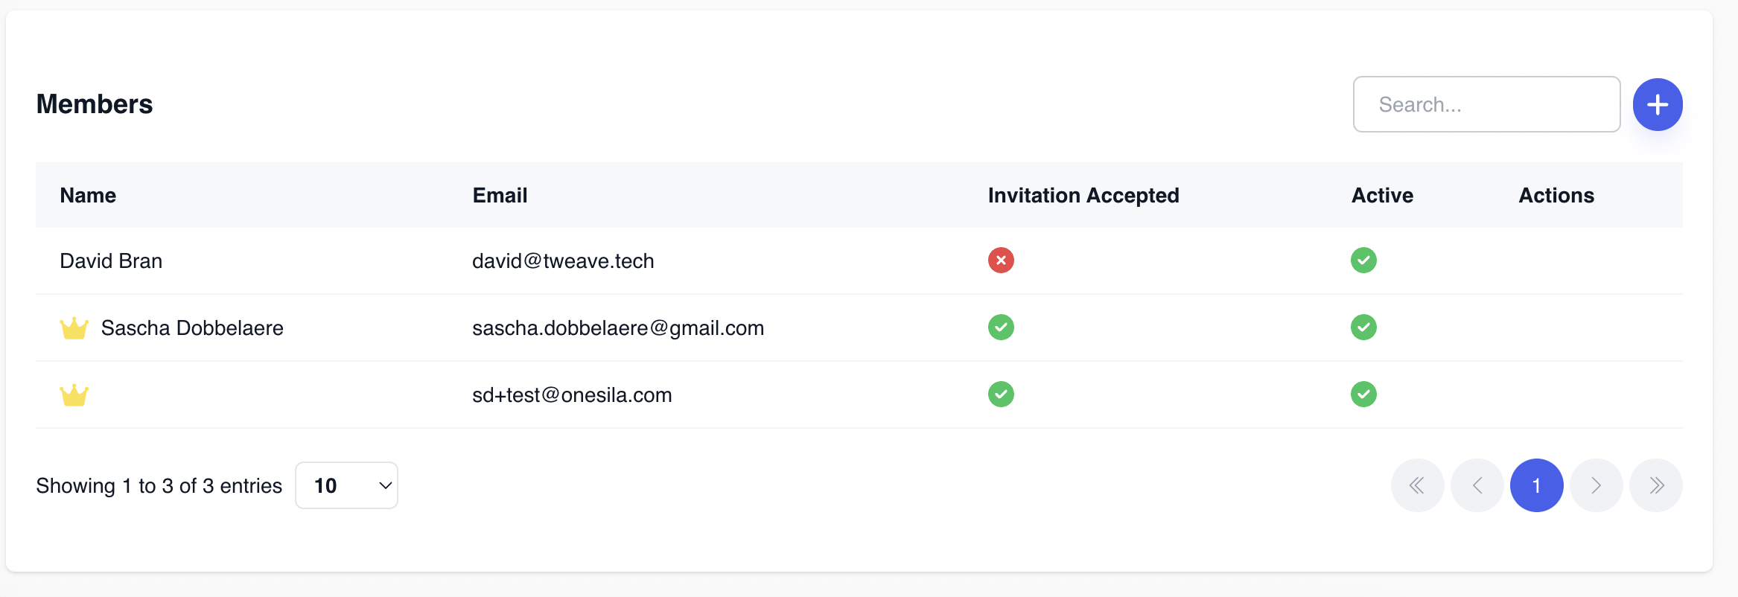The height and width of the screenshot is (597, 1738).
Task: Click the crown icon beside Sascha Dobbelaere
Action: [74, 328]
